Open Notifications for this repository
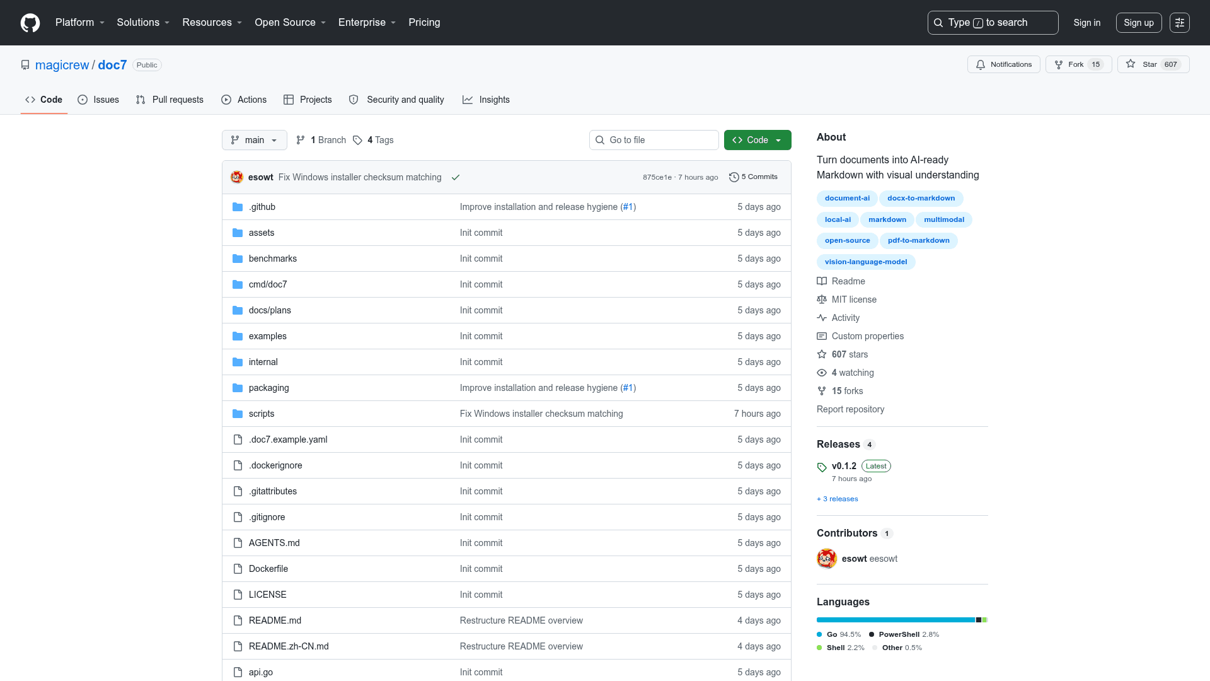 click(1004, 64)
